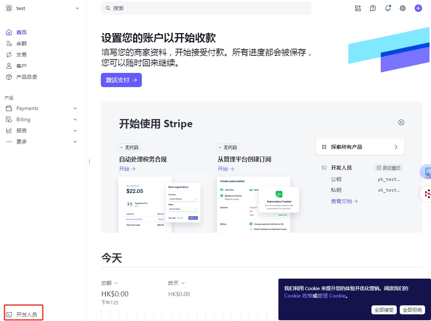The width and height of the screenshot is (431, 321).
Task: Open 交易 in the sidebar
Action: [22, 55]
